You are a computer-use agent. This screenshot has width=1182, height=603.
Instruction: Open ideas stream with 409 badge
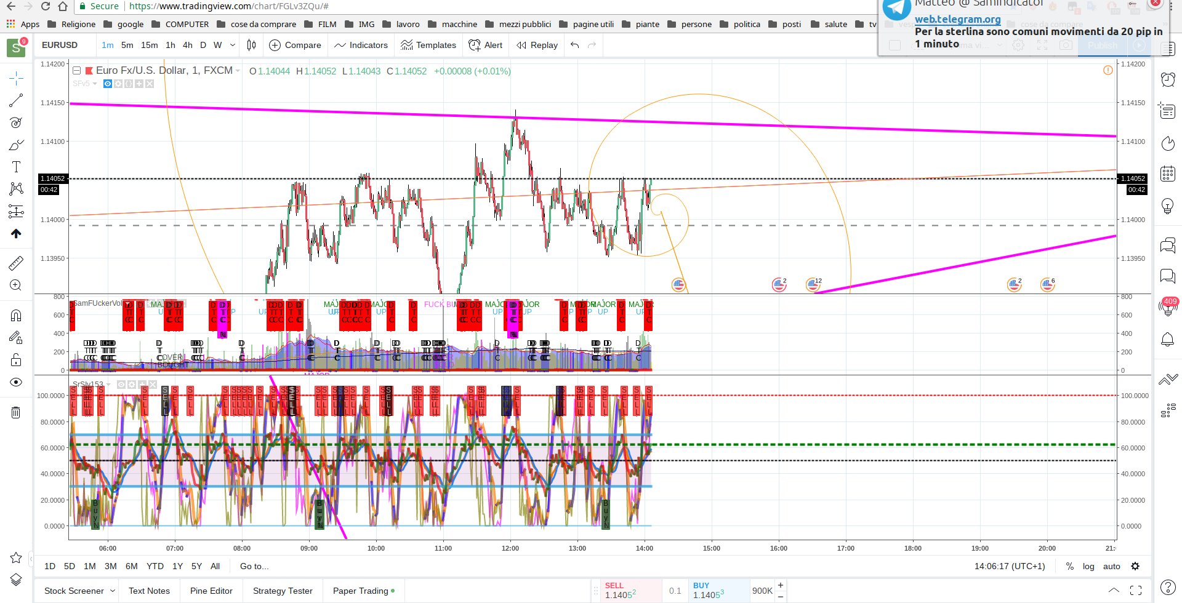(1168, 306)
